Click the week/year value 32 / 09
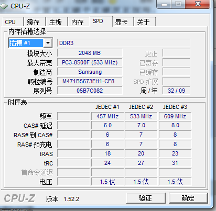Image resolution: width=216 pixels, height=211 pixels. point(176,91)
